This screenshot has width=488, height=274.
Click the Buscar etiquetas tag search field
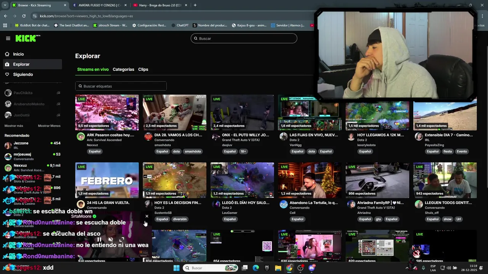pyautogui.click(x=121, y=86)
